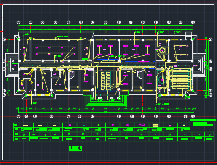Select the green-yellow circle legend symbol
This screenshot has height=165, width=217.
coord(99,125)
